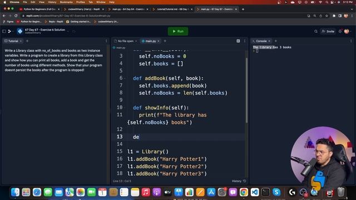Add a new tab in Console pane
The image size is (356, 200).
click(276, 41)
